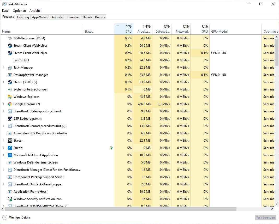Image resolution: width=279 pixels, height=224 pixels.
Task: Click the Google Chrome icon
Action: 10,104
